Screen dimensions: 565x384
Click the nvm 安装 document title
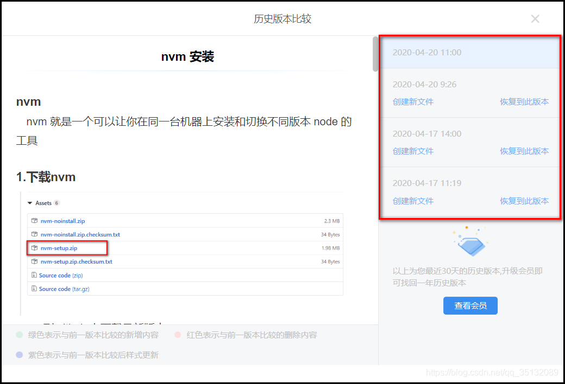tap(187, 56)
